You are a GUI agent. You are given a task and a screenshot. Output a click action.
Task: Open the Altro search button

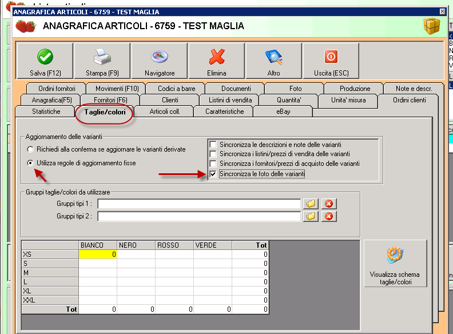click(x=273, y=61)
